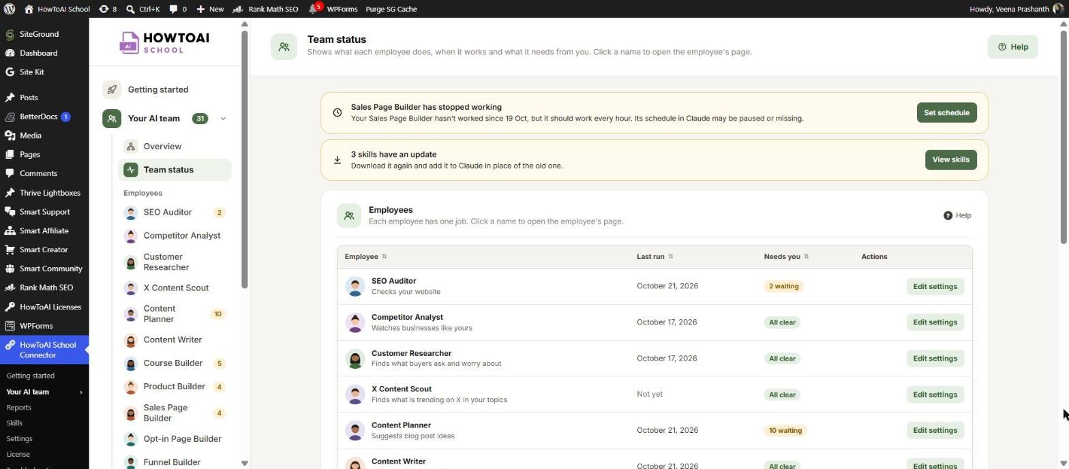Open Rank Math SEO admin bar menu
The image size is (1069, 469).
[x=265, y=9]
